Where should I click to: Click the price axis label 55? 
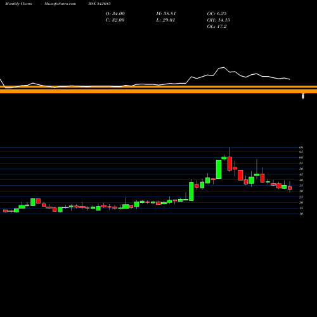click(301, 163)
